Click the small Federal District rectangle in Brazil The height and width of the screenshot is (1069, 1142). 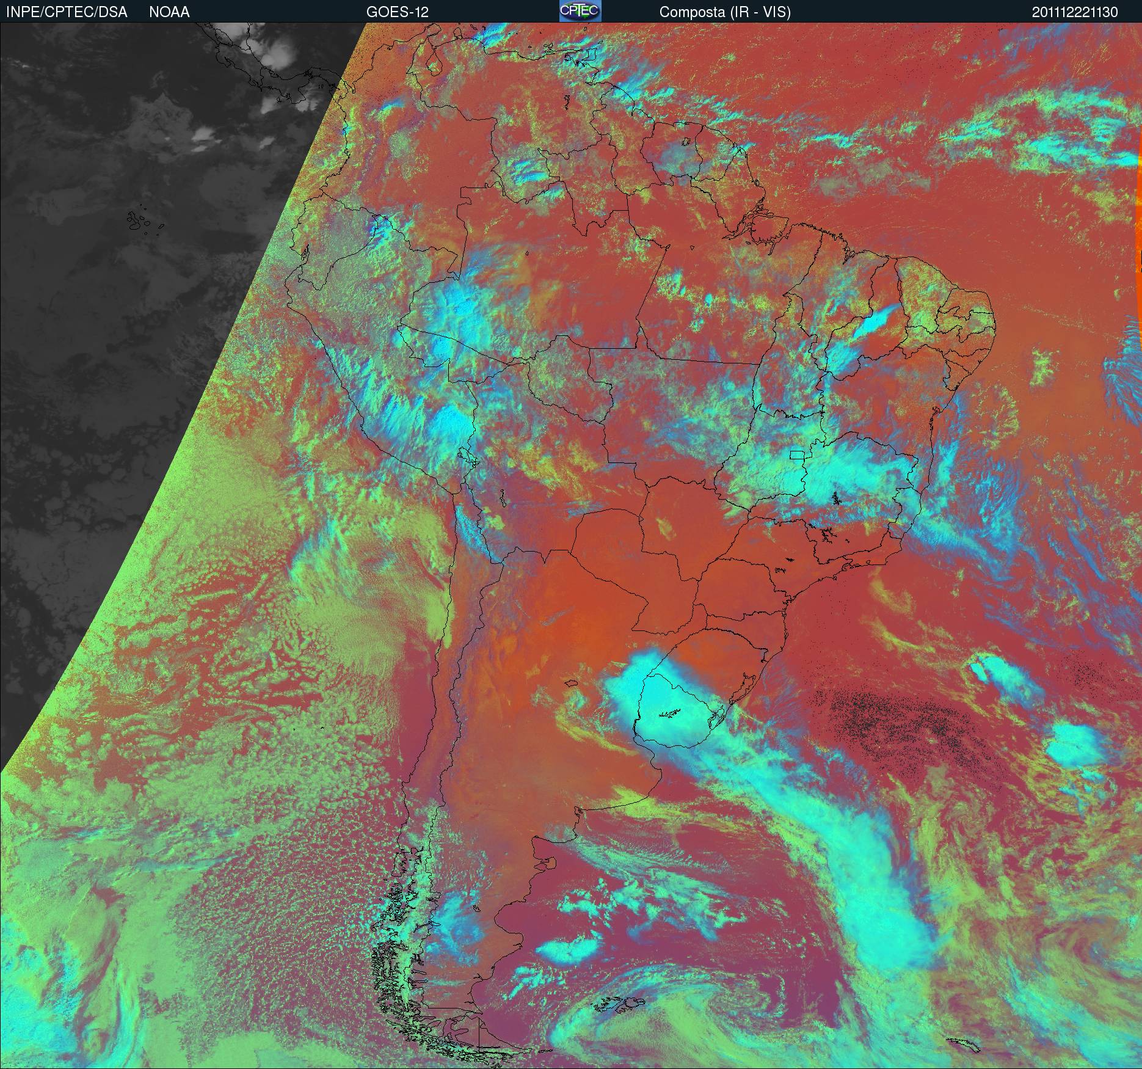pos(797,454)
